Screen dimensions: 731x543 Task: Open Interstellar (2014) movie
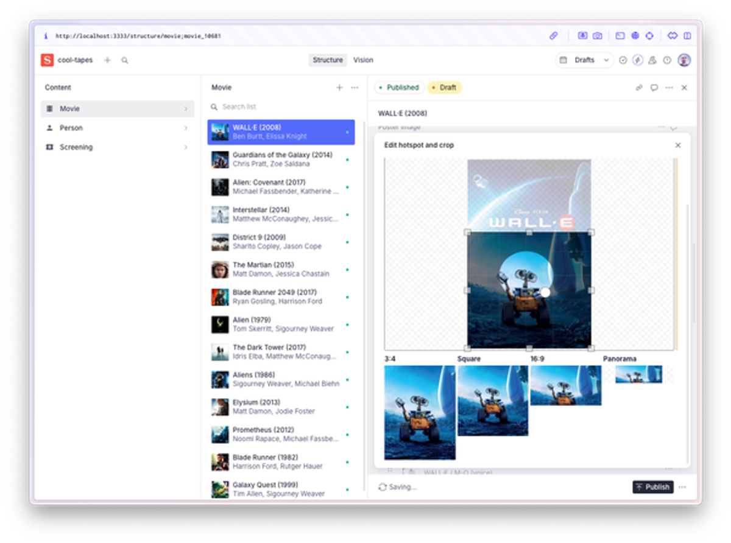(281, 214)
